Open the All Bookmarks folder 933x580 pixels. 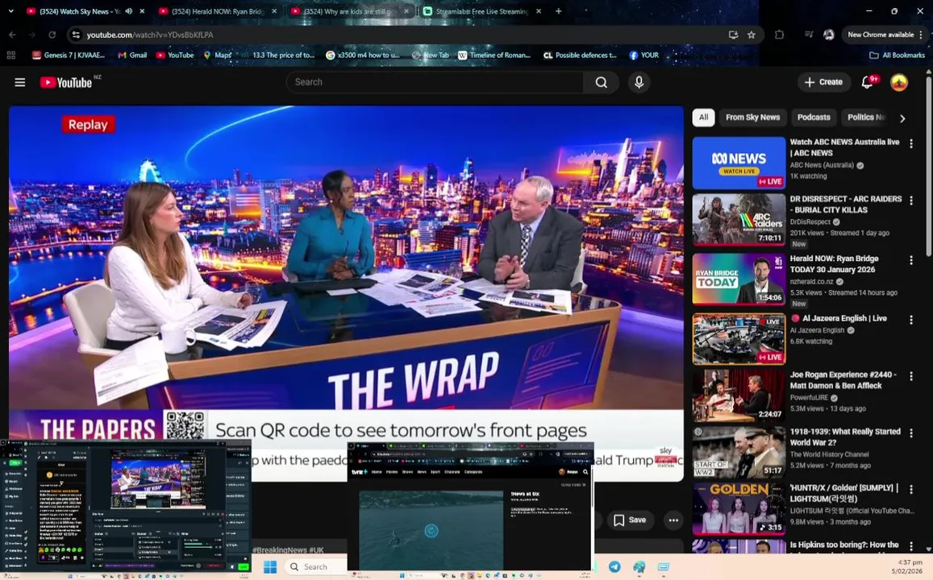pos(898,55)
